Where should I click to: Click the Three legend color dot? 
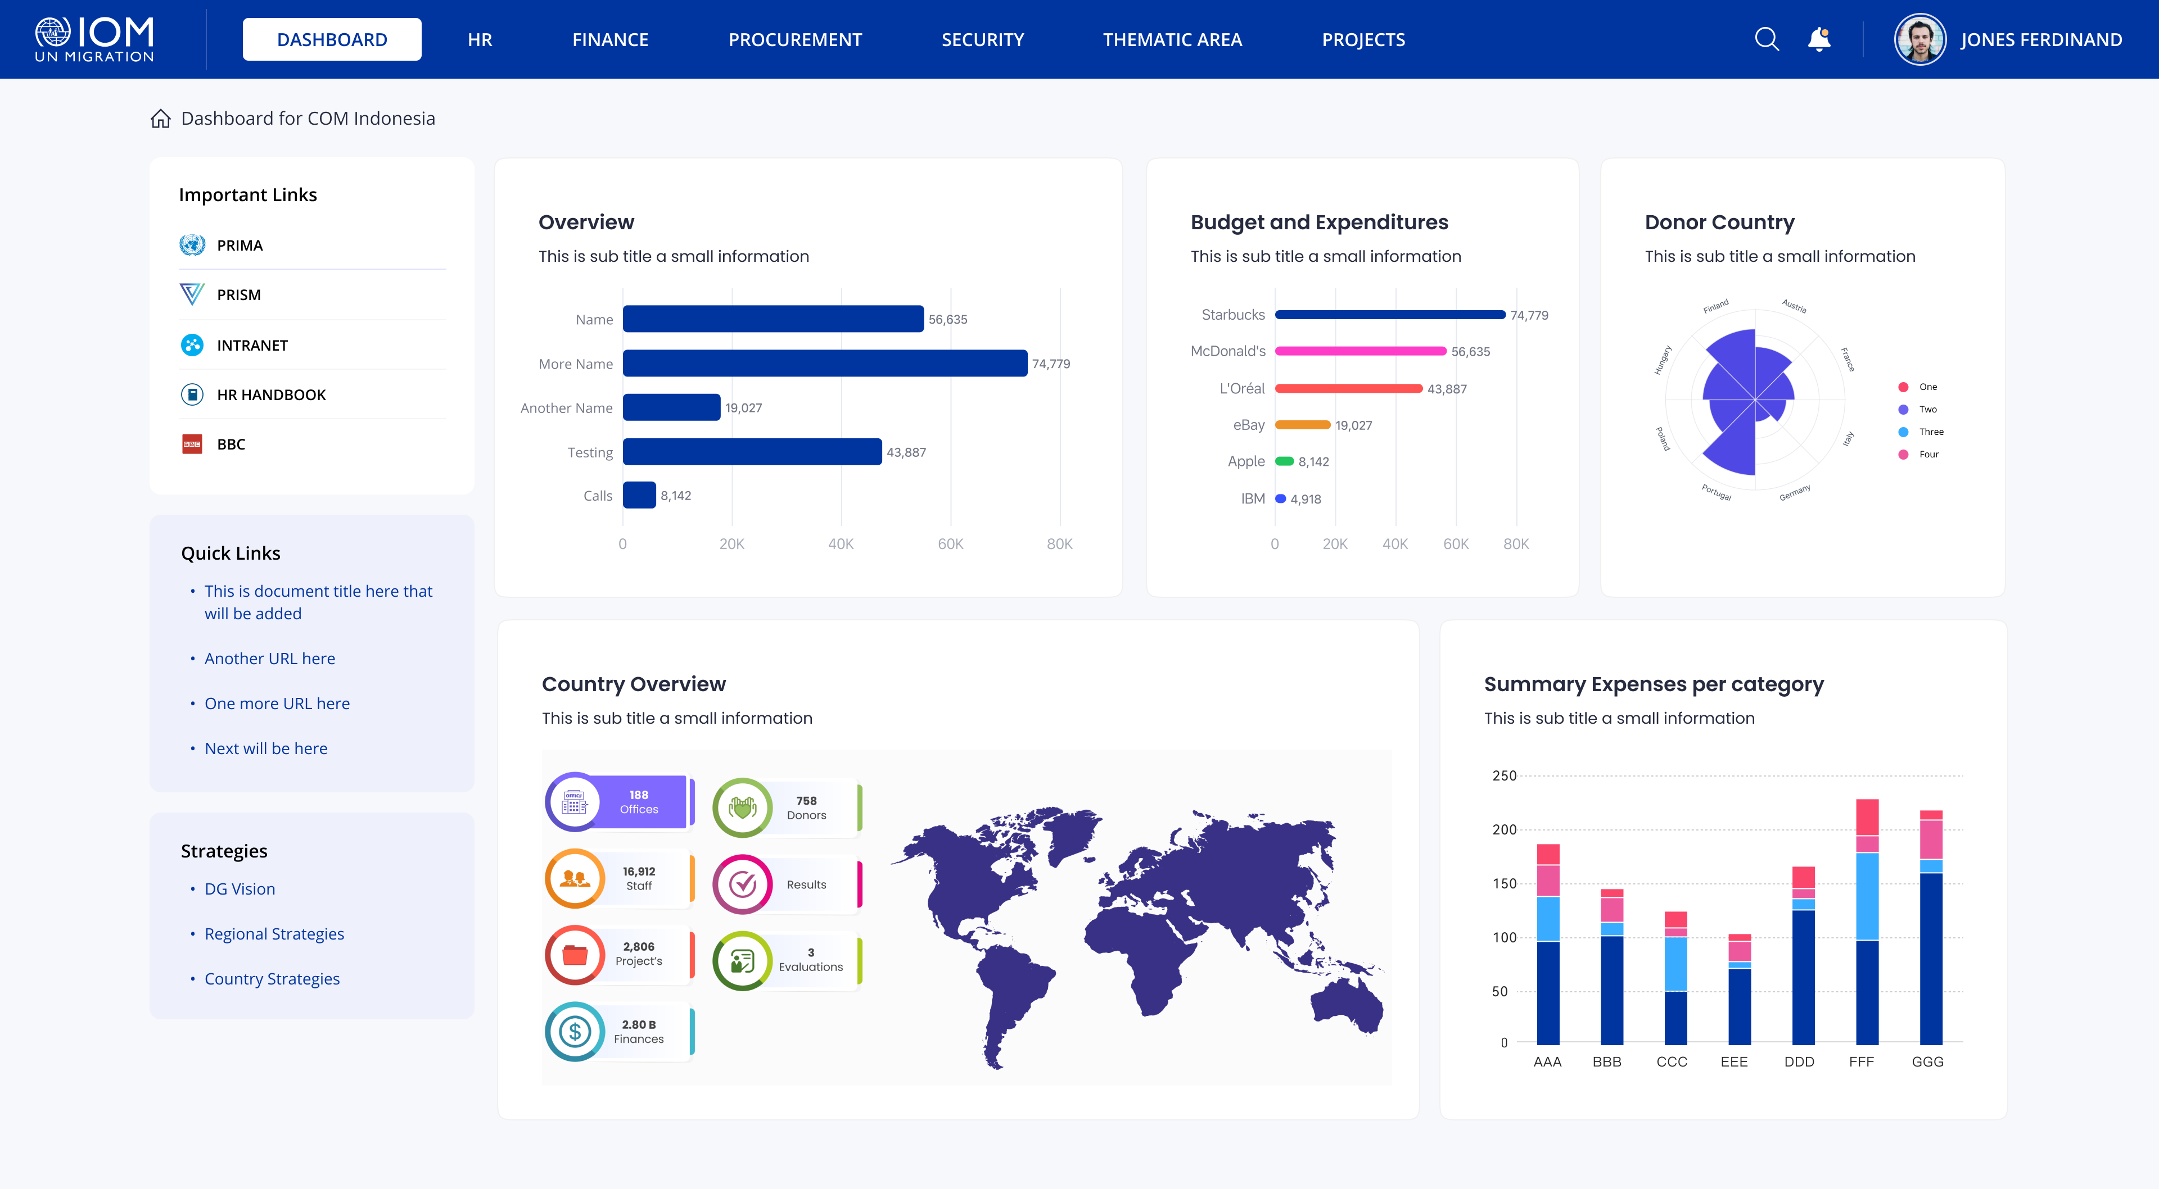pos(1903,432)
